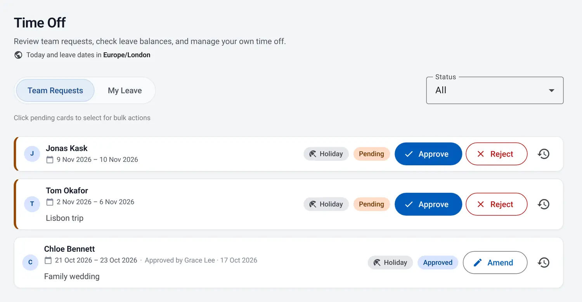
Task: Click the Approved badge on Chloe Bennett's card
Action: (x=438, y=263)
